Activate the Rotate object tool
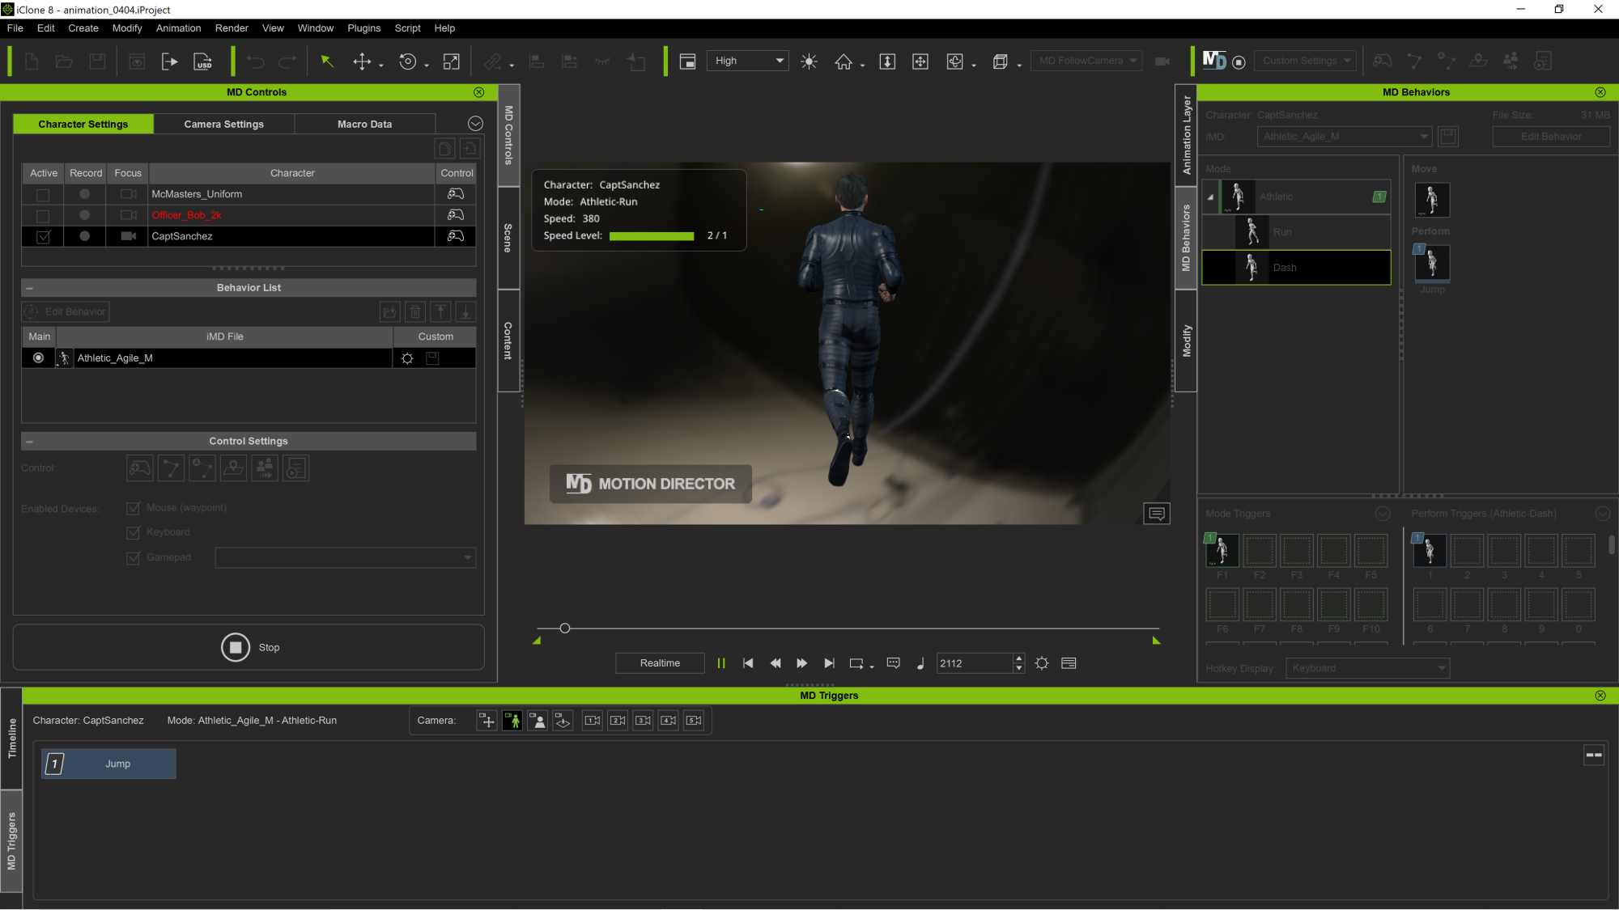This screenshot has width=1619, height=910. pyautogui.click(x=408, y=61)
